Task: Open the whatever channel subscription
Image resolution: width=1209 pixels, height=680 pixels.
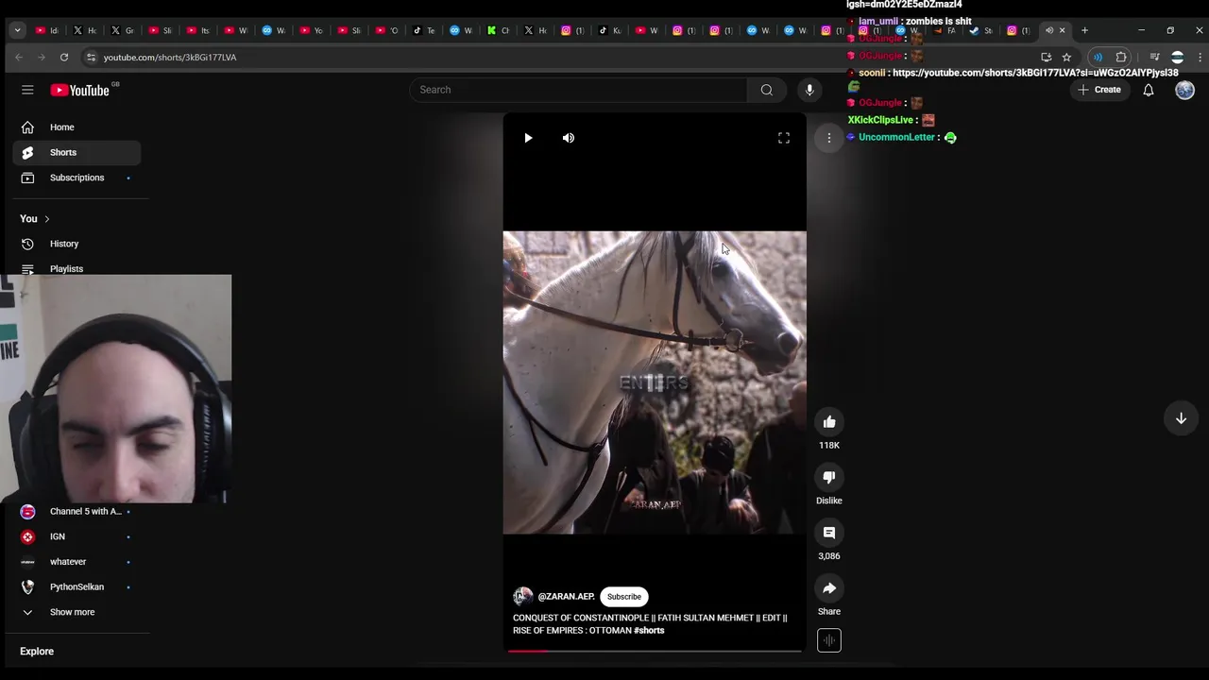Action: (77, 562)
